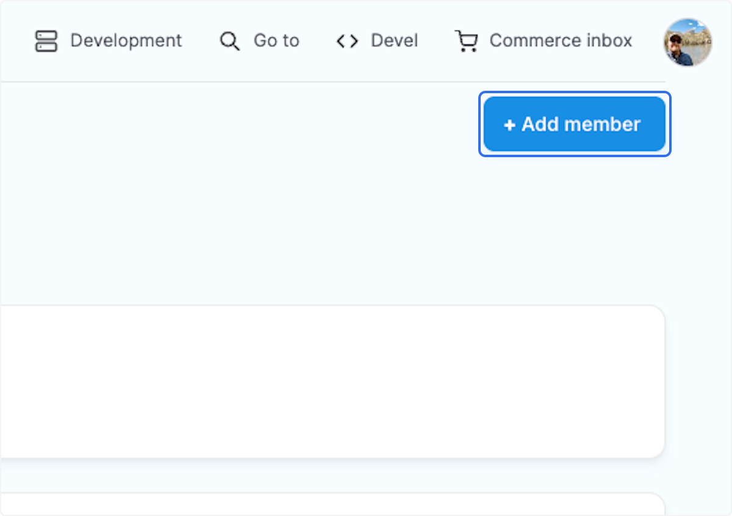Open the shopping cart icon for Commerce inbox

point(467,40)
